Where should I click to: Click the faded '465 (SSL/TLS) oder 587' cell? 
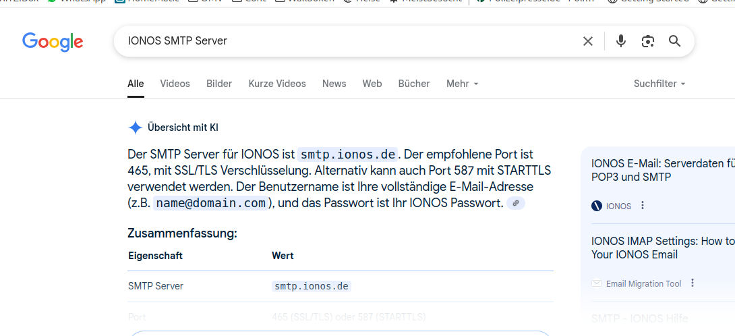coord(349,317)
